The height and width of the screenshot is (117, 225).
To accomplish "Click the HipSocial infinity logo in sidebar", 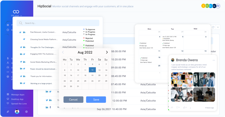I will pyautogui.click(x=16, y=12).
